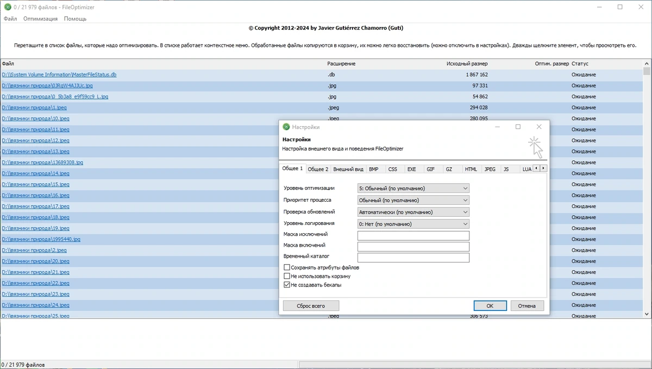Screen dimensions: 652x369
Task: Sort by the 'Файл' column header
Action: (x=8, y=64)
